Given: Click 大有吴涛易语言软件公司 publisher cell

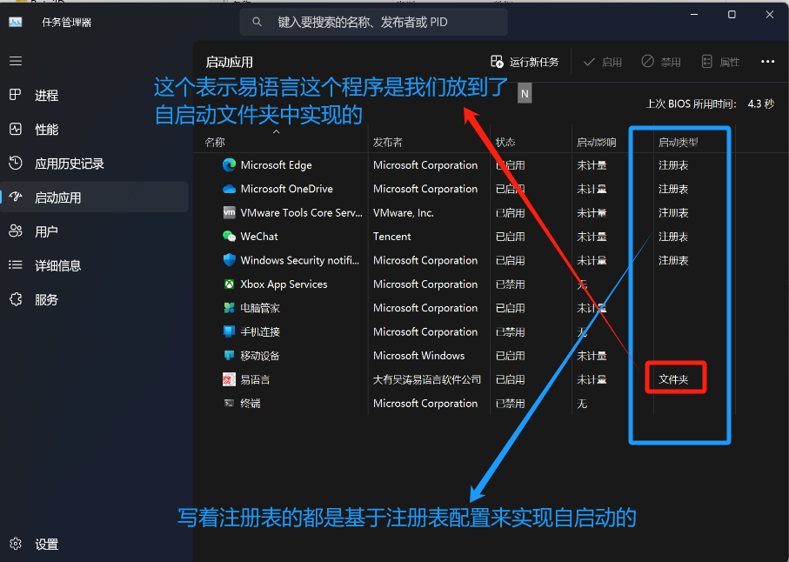Looking at the screenshot, I should click(x=427, y=379).
